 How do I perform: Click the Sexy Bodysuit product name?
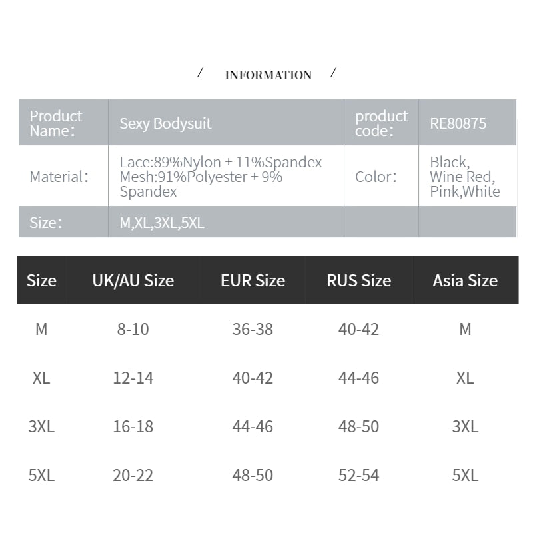click(165, 123)
